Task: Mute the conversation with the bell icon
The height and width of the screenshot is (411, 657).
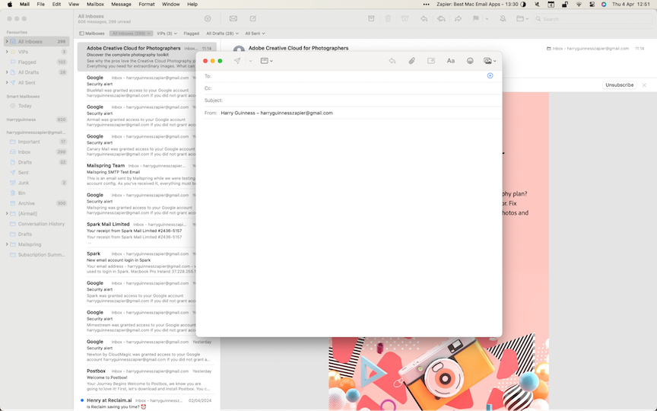Action: coord(503,18)
